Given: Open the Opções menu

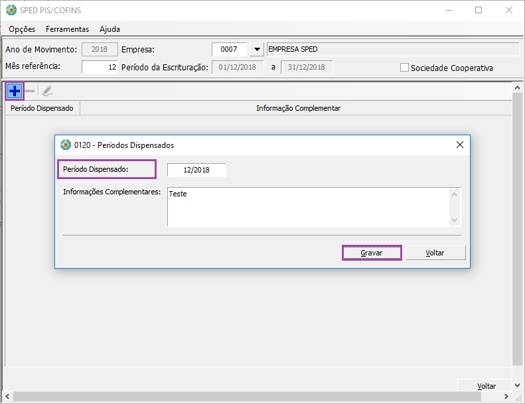Looking at the screenshot, I should pyautogui.click(x=22, y=29).
